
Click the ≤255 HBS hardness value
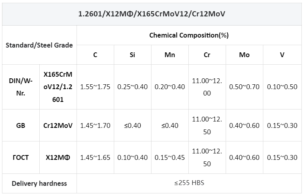coord(189,183)
